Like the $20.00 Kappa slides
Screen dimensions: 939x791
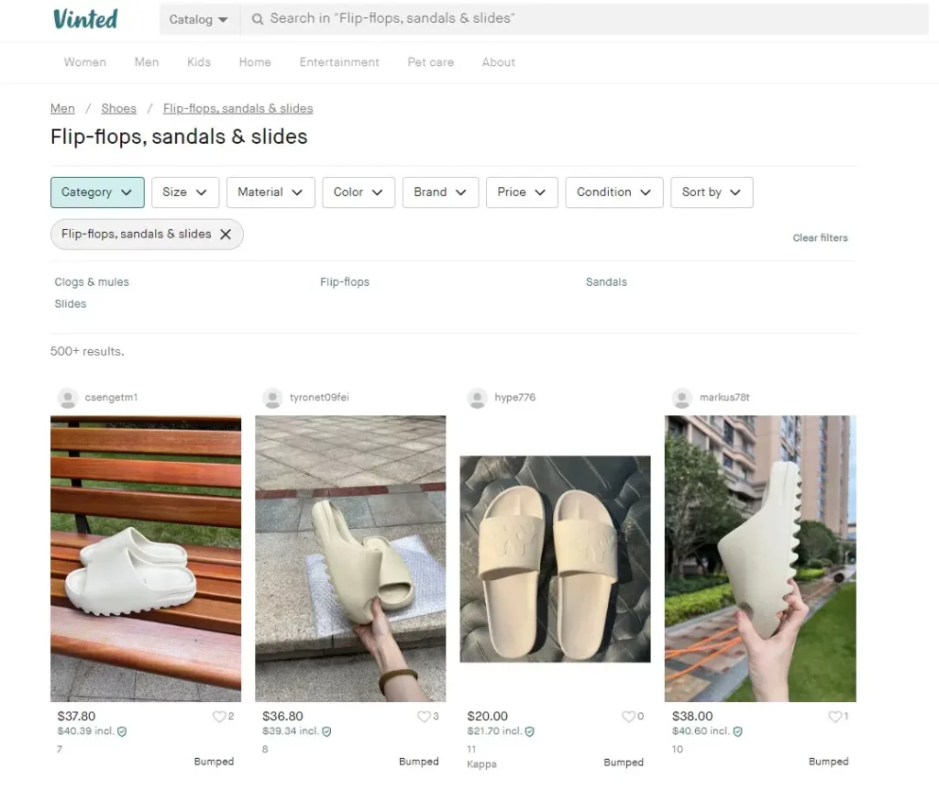coord(628,717)
